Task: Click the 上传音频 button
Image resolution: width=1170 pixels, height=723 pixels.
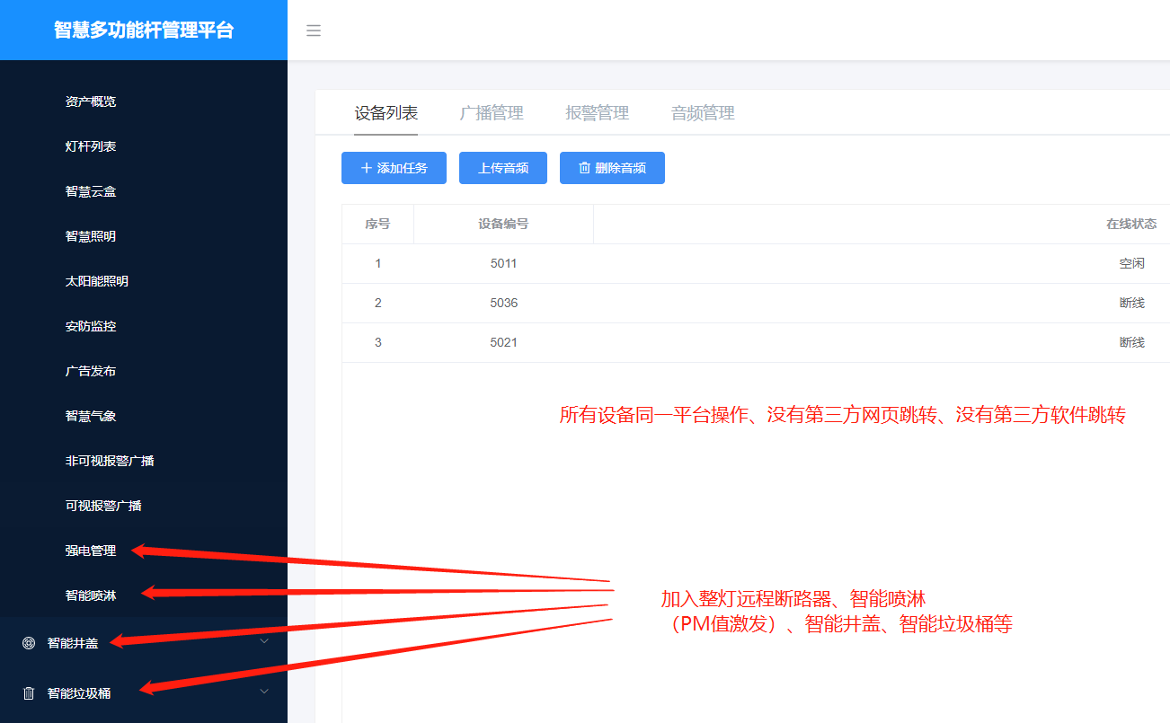Action: 502,168
